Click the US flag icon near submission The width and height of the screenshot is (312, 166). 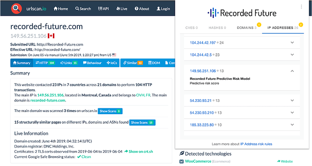pyautogui.click(x=114, y=55)
